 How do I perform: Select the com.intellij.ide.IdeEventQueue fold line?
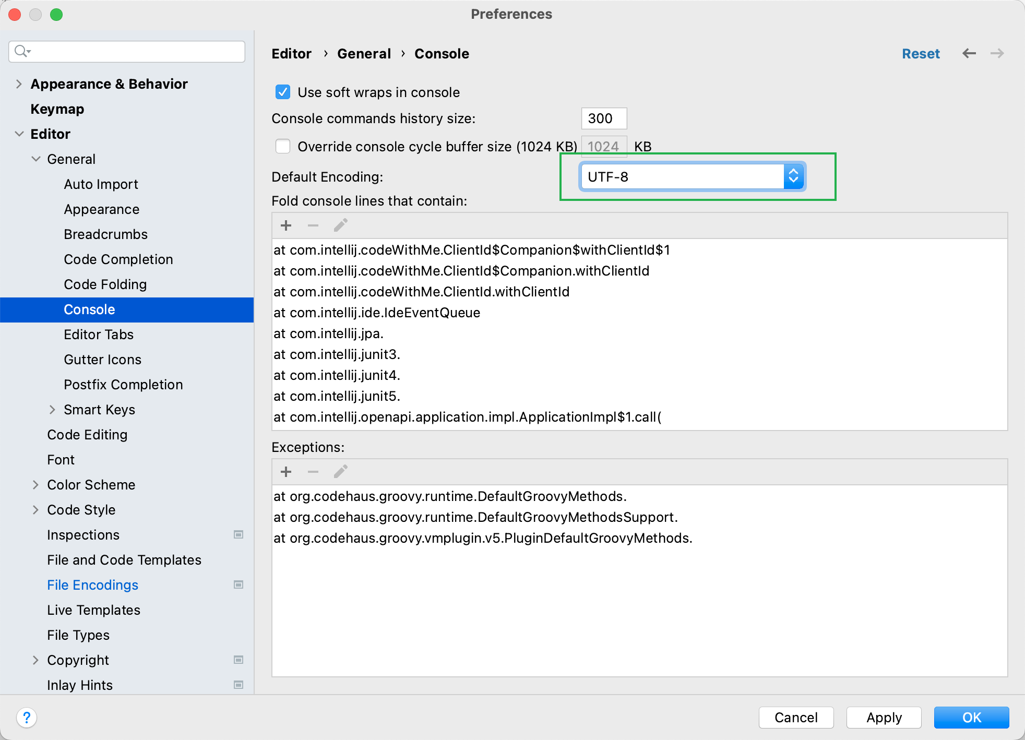tap(377, 313)
